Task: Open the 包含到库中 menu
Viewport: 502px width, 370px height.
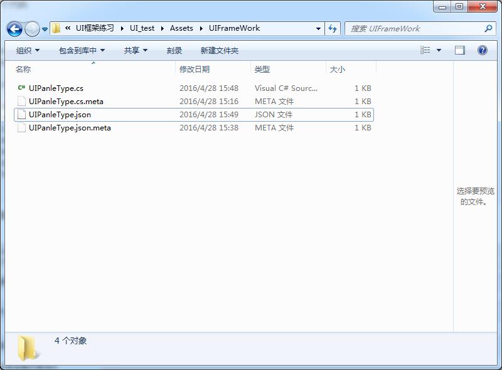Action: [82, 50]
